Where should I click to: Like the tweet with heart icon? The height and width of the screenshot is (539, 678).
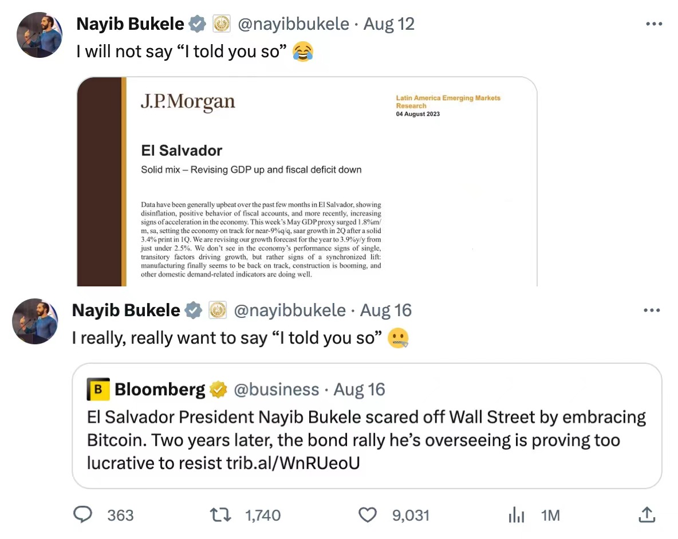pyautogui.click(x=367, y=515)
